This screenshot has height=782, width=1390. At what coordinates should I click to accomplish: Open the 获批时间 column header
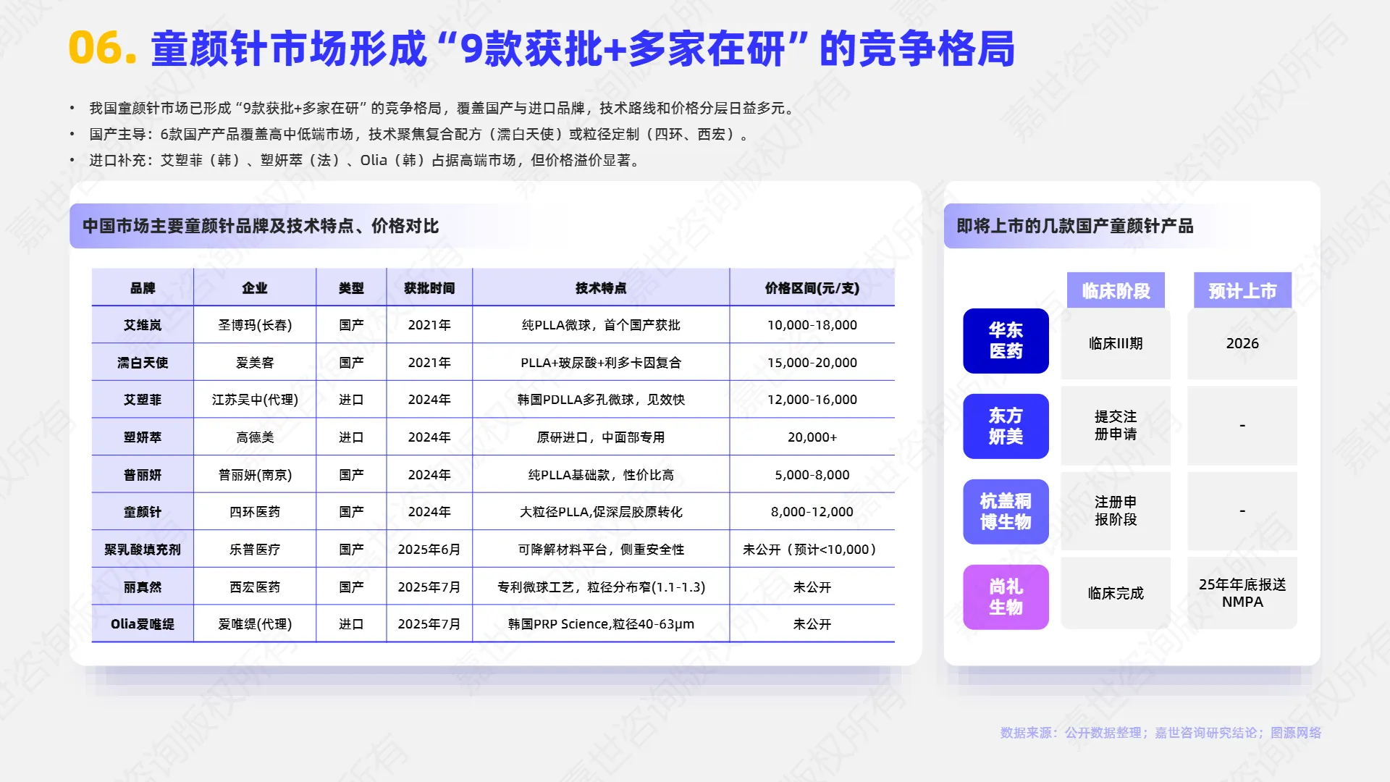click(x=428, y=287)
